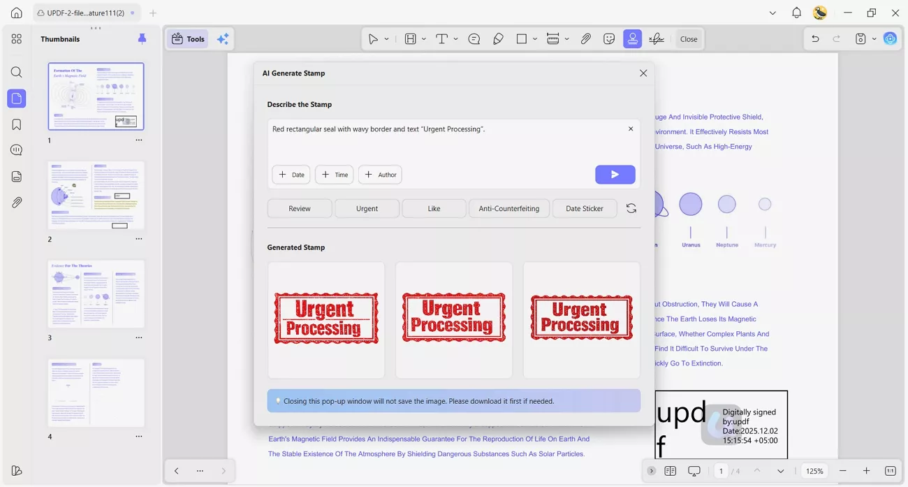
Task: Switch to the Tools tab
Action: (187, 38)
